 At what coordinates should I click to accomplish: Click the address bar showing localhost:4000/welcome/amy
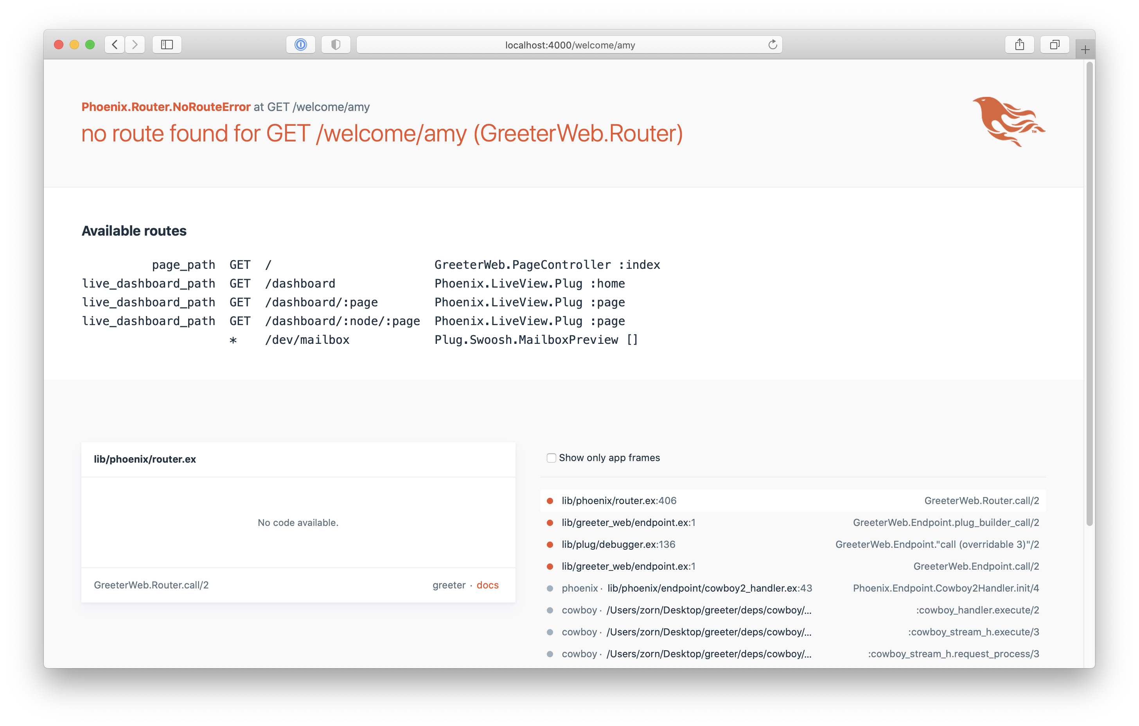(569, 45)
